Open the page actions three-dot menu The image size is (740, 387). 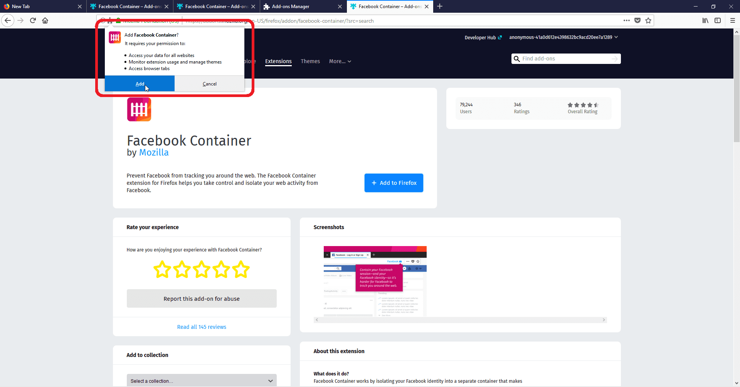[x=627, y=20]
